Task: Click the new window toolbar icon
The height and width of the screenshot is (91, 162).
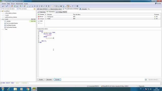Action: point(10,6)
